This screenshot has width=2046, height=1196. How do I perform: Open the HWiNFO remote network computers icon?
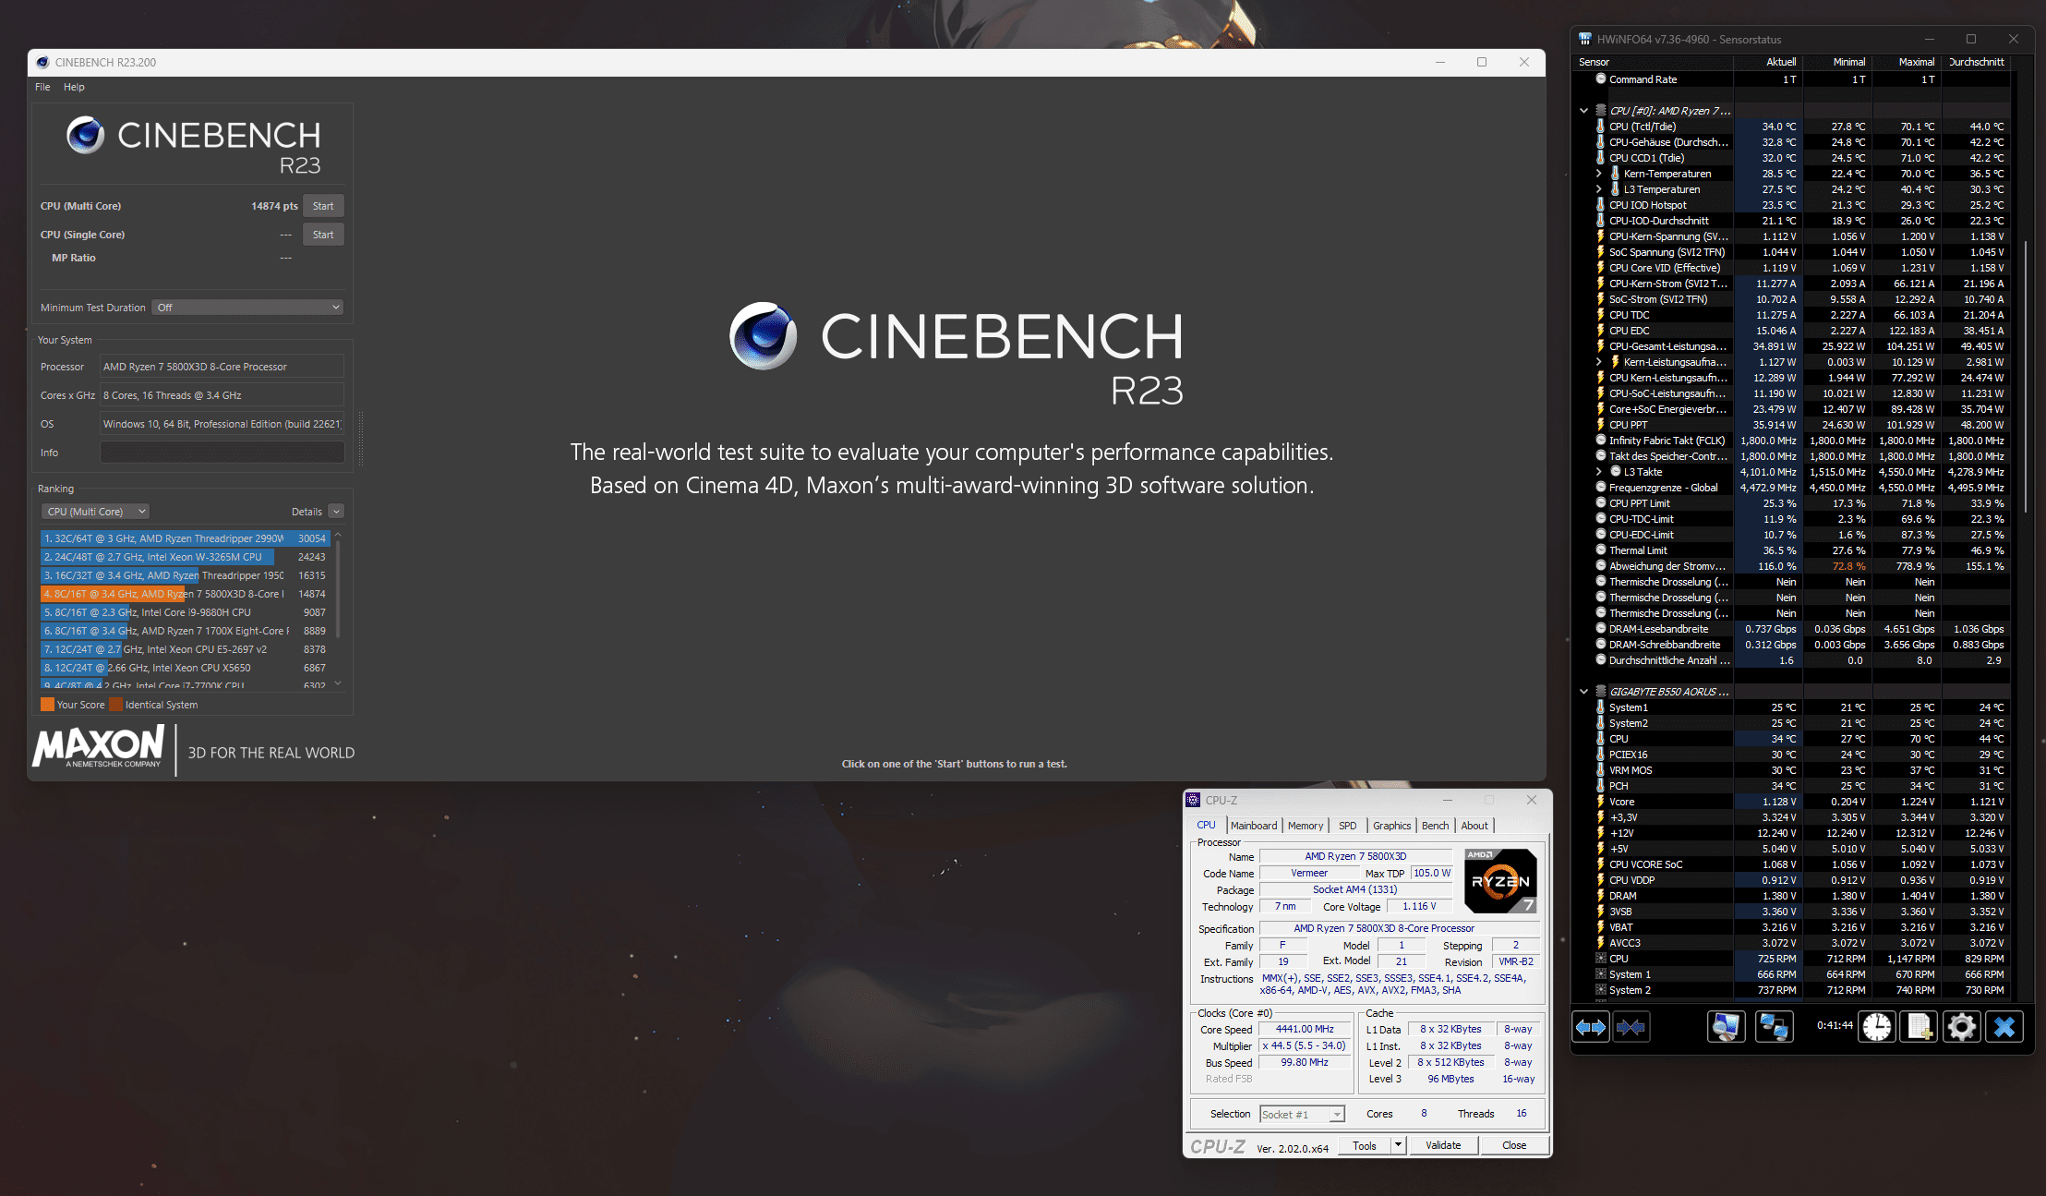coord(1774,1027)
